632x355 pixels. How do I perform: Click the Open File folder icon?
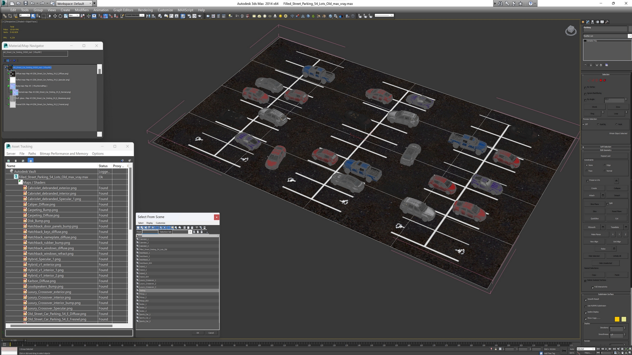pos(19,4)
